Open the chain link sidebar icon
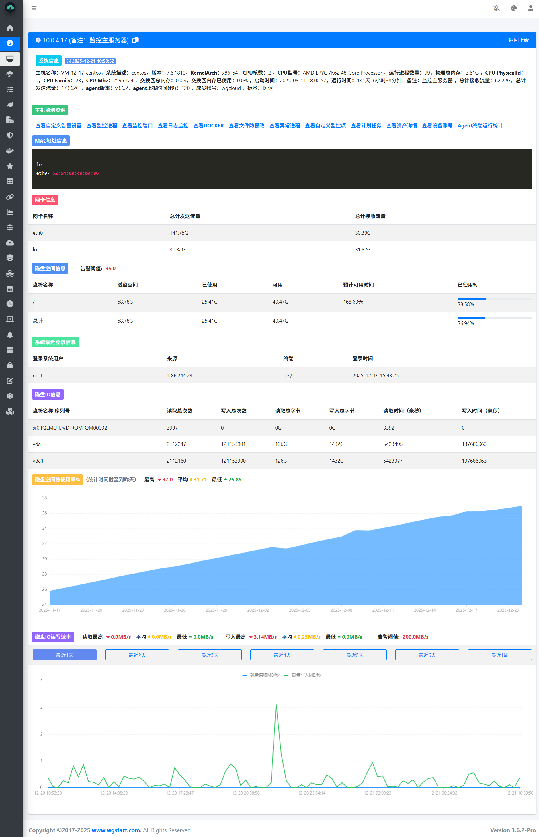The image size is (539, 837). tap(10, 197)
